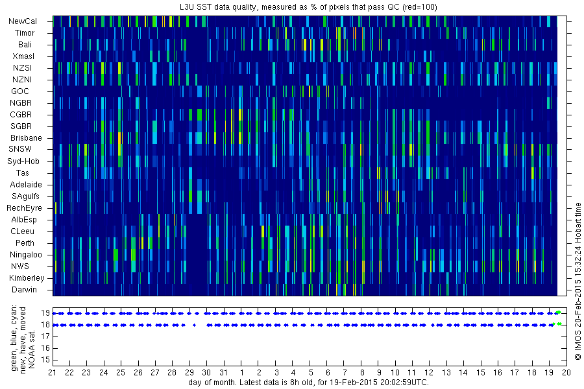This screenshot has height=389, width=584.
Task: Select the XmasI row label
Action: click(x=23, y=56)
